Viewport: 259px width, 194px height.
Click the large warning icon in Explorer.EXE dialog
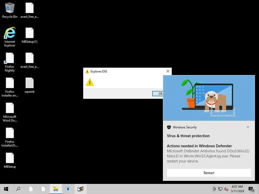[90, 82]
